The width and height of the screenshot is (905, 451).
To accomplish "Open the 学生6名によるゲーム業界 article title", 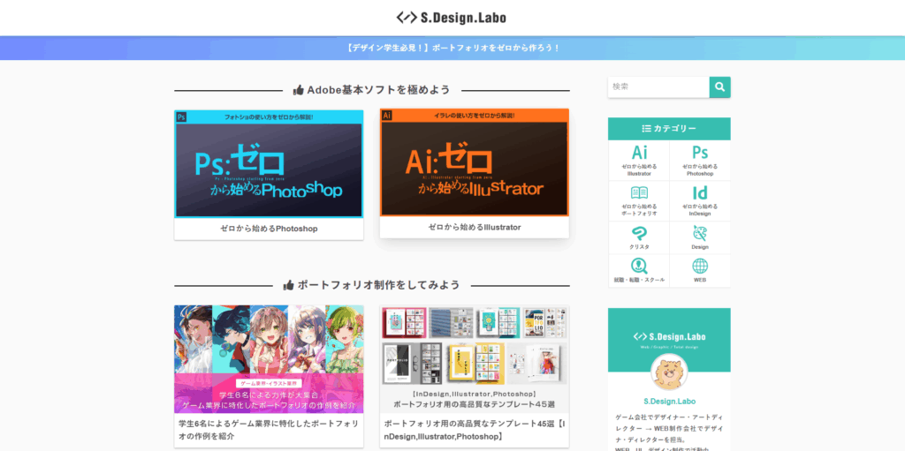I will (x=269, y=430).
